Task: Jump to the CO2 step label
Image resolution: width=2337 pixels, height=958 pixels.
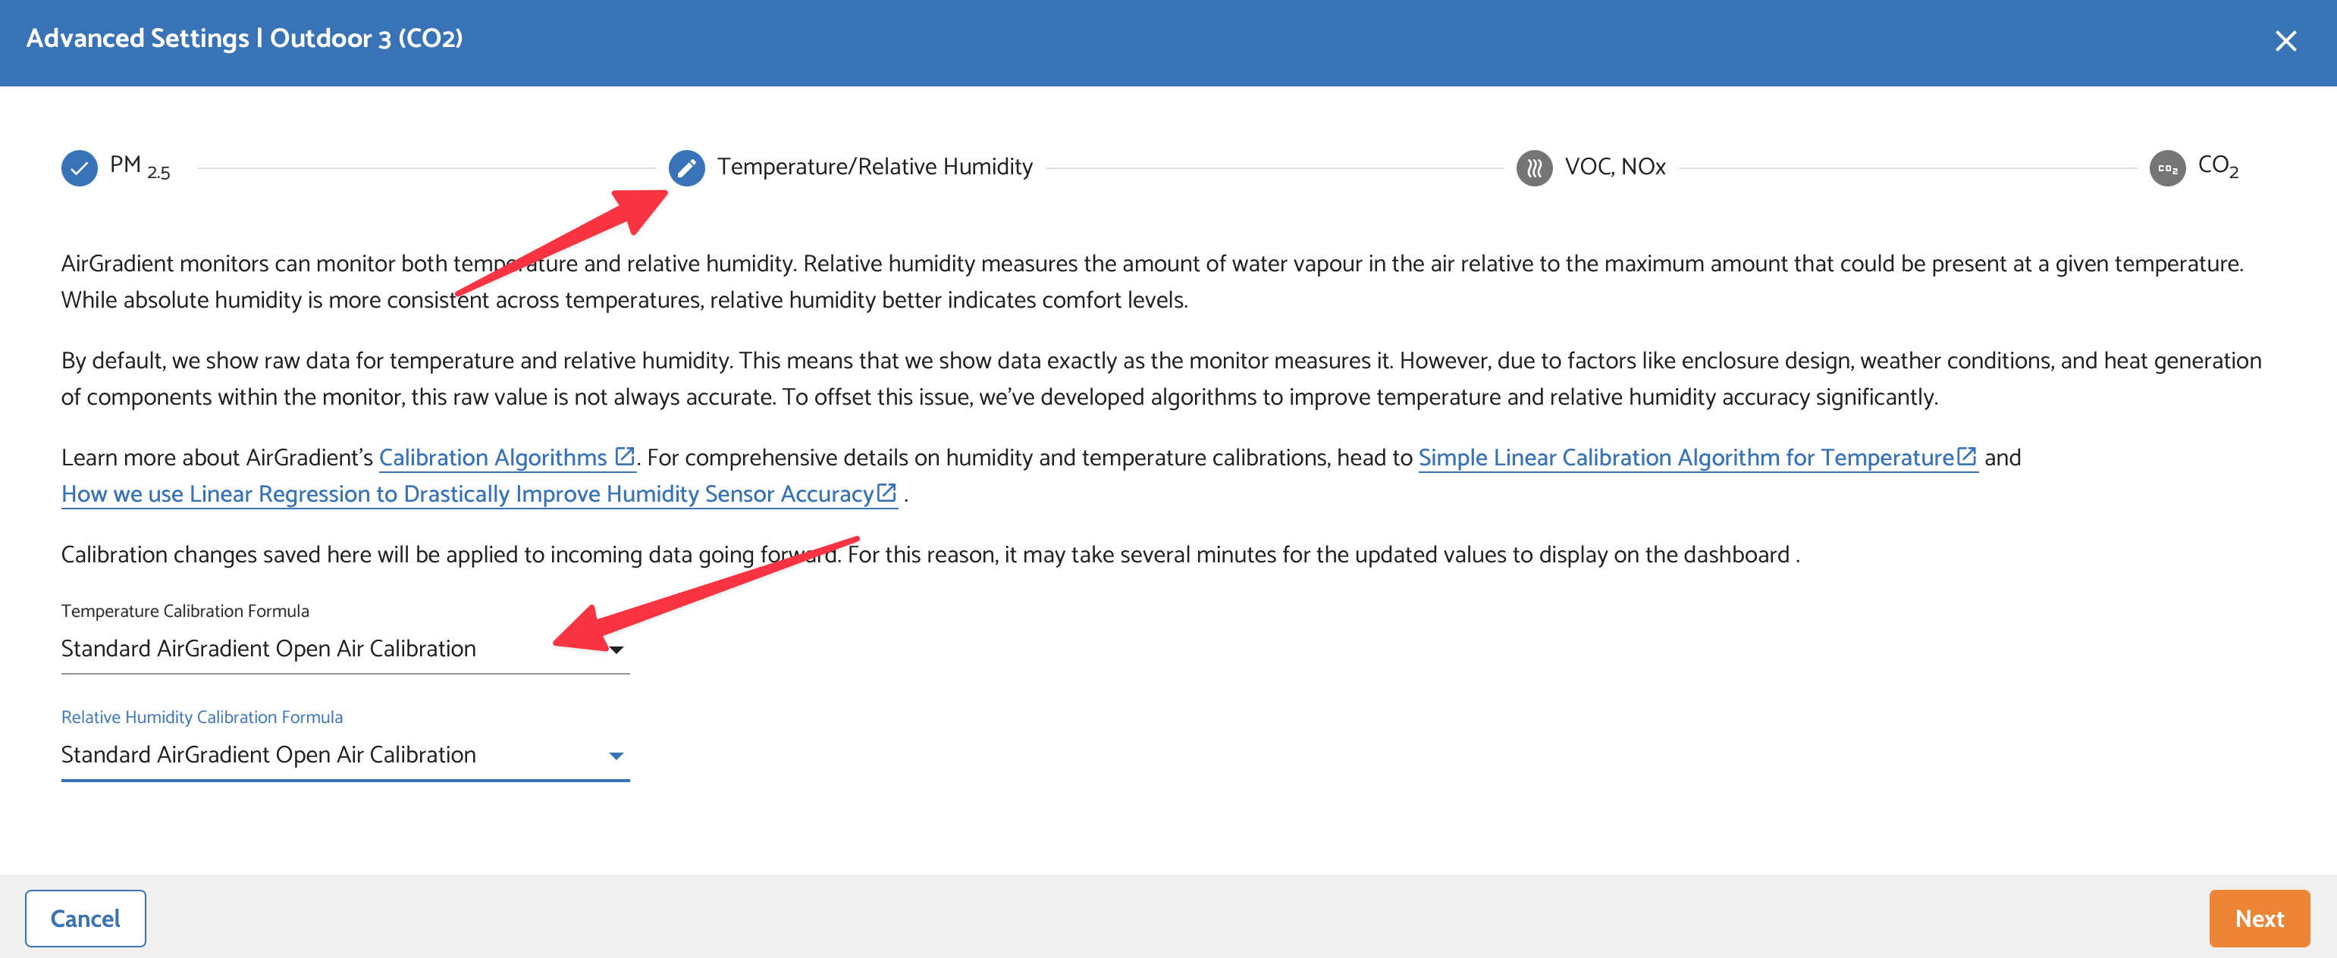Action: (2218, 167)
